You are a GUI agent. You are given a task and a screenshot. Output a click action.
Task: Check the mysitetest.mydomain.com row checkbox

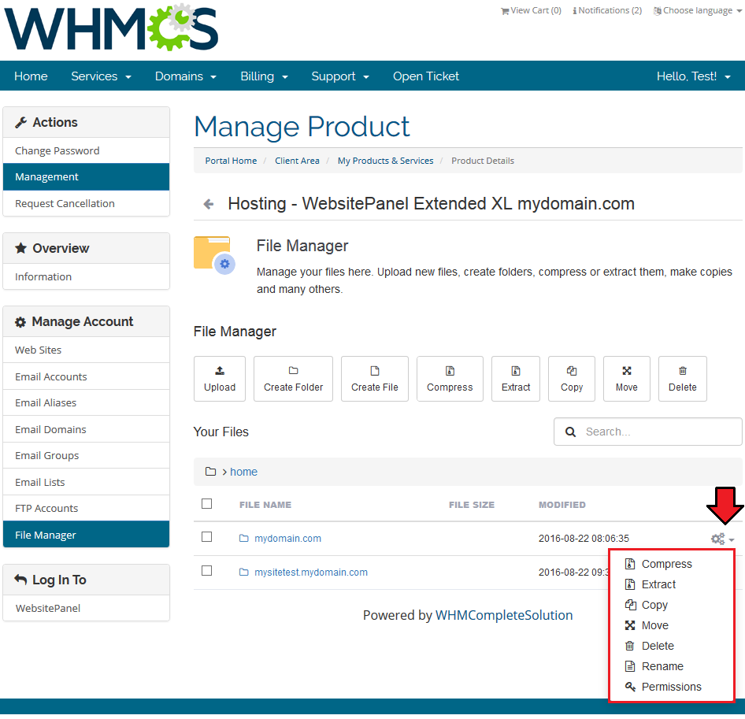(206, 571)
